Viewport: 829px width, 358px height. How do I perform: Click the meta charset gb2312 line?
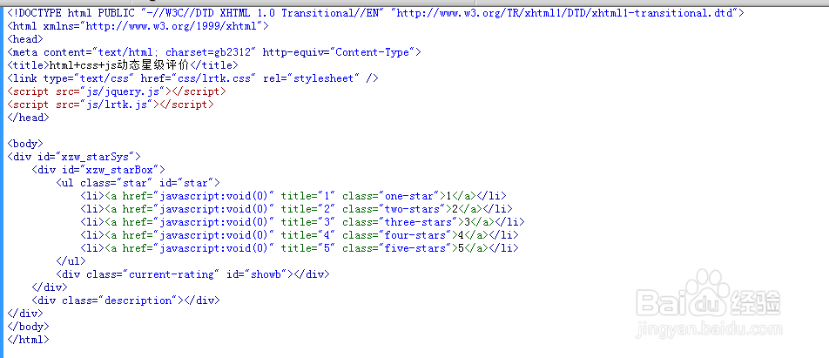[x=214, y=52]
